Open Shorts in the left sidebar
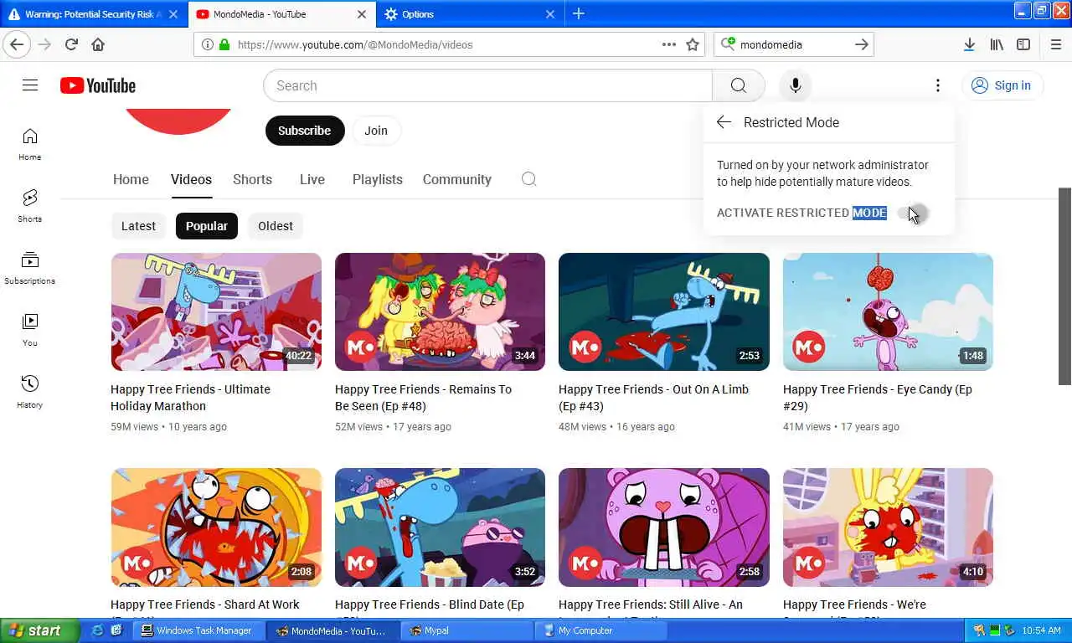The width and height of the screenshot is (1072, 643). [30, 206]
